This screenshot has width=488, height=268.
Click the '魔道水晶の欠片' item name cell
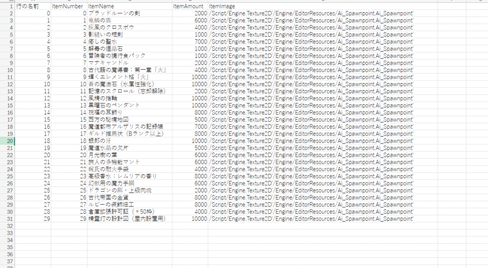pyautogui.click(x=130, y=148)
